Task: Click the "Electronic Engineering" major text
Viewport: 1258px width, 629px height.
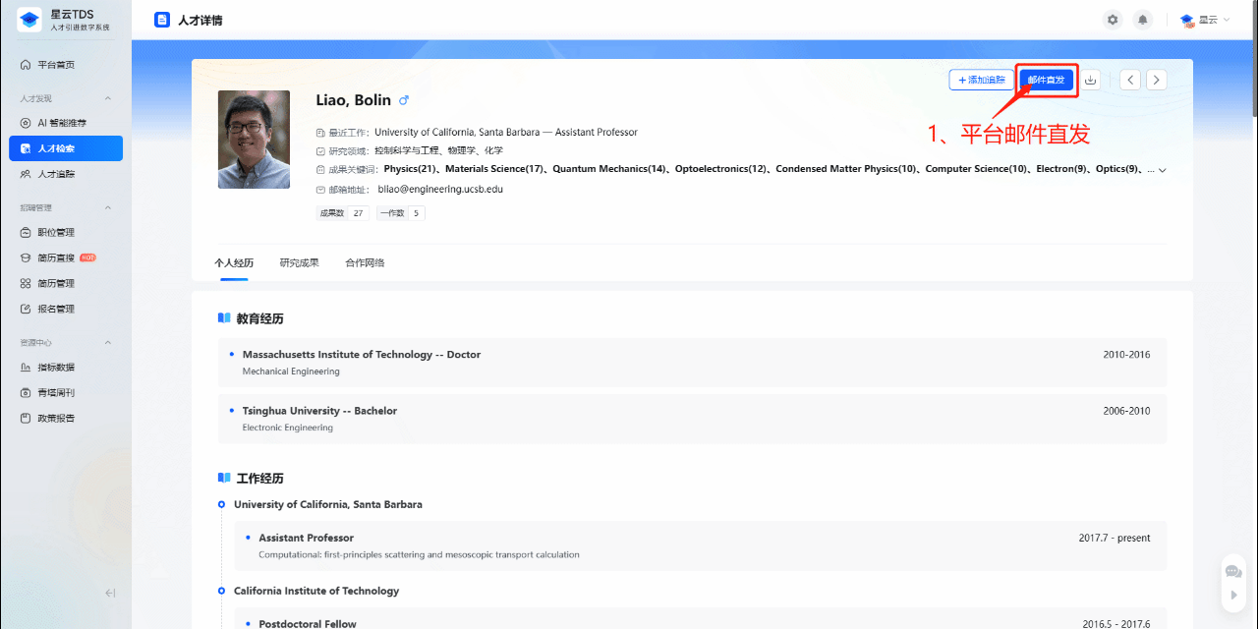Action: (288, 428)
